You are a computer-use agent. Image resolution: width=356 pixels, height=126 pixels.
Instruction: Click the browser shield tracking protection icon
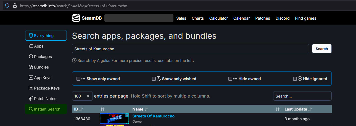[x=7, y=6]
